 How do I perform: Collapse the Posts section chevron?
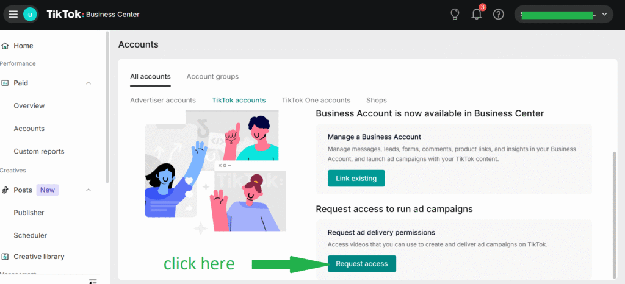coord(89,190)
